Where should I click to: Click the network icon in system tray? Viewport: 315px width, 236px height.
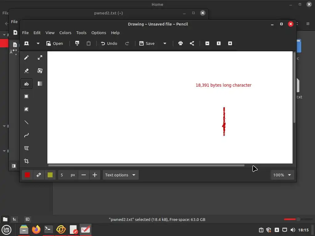coord(285,230)
